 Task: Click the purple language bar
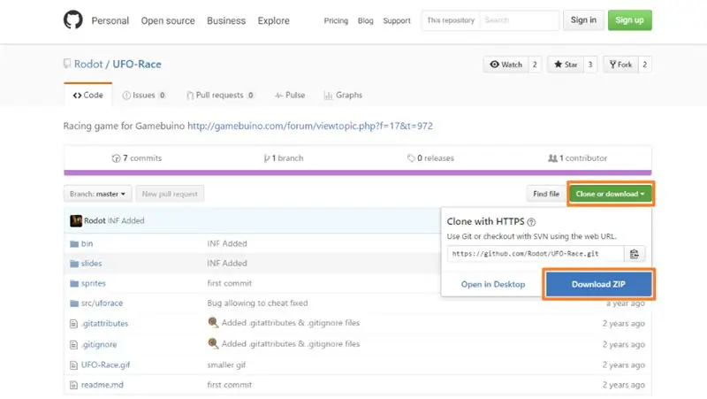358,173
